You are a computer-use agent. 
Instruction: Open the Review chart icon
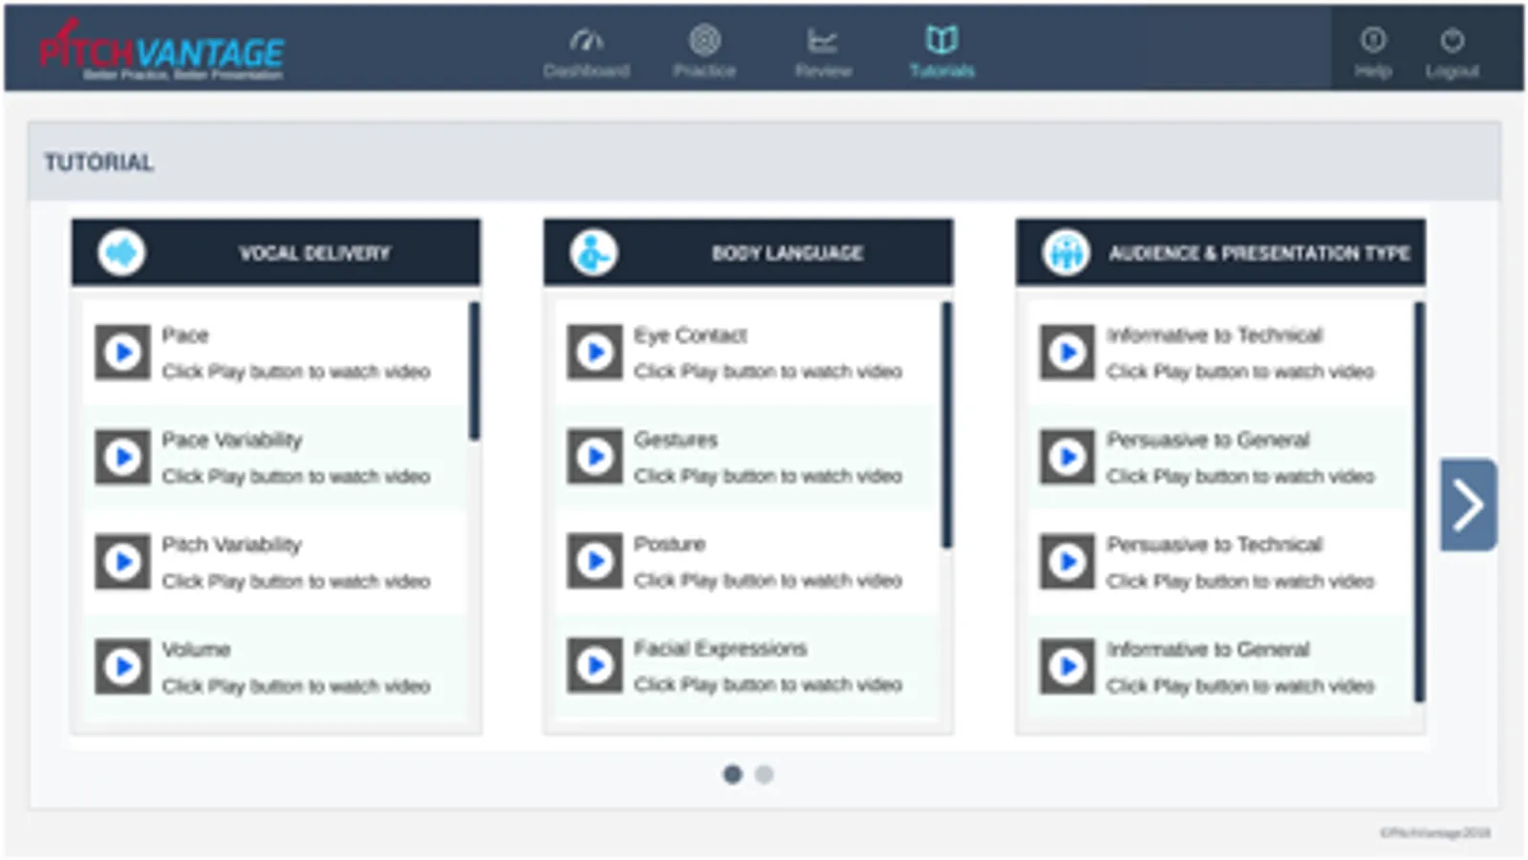(x=822, y=40)
